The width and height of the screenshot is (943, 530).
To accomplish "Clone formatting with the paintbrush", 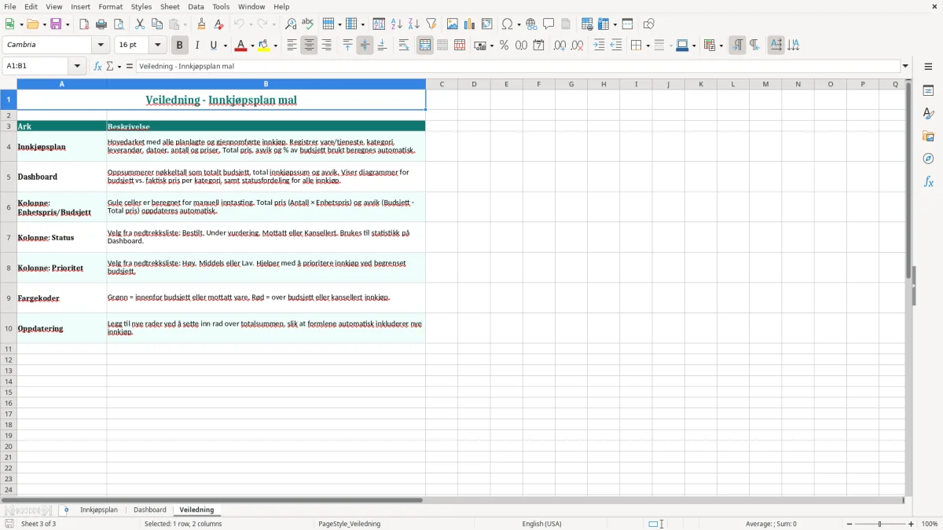I will [x=202, y=24].
